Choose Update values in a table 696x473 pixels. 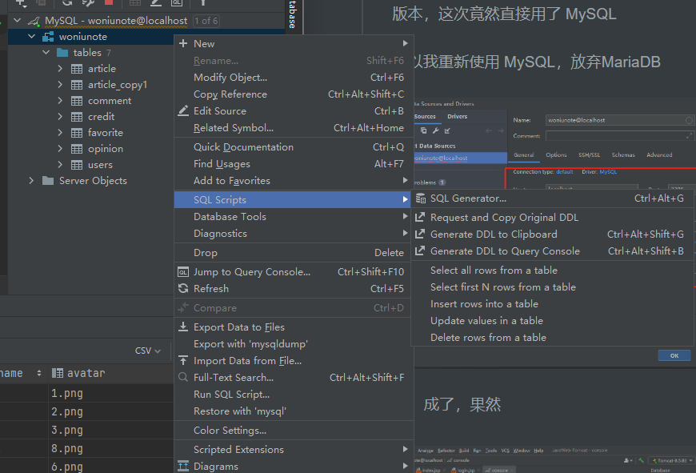[x=552, y=321]
